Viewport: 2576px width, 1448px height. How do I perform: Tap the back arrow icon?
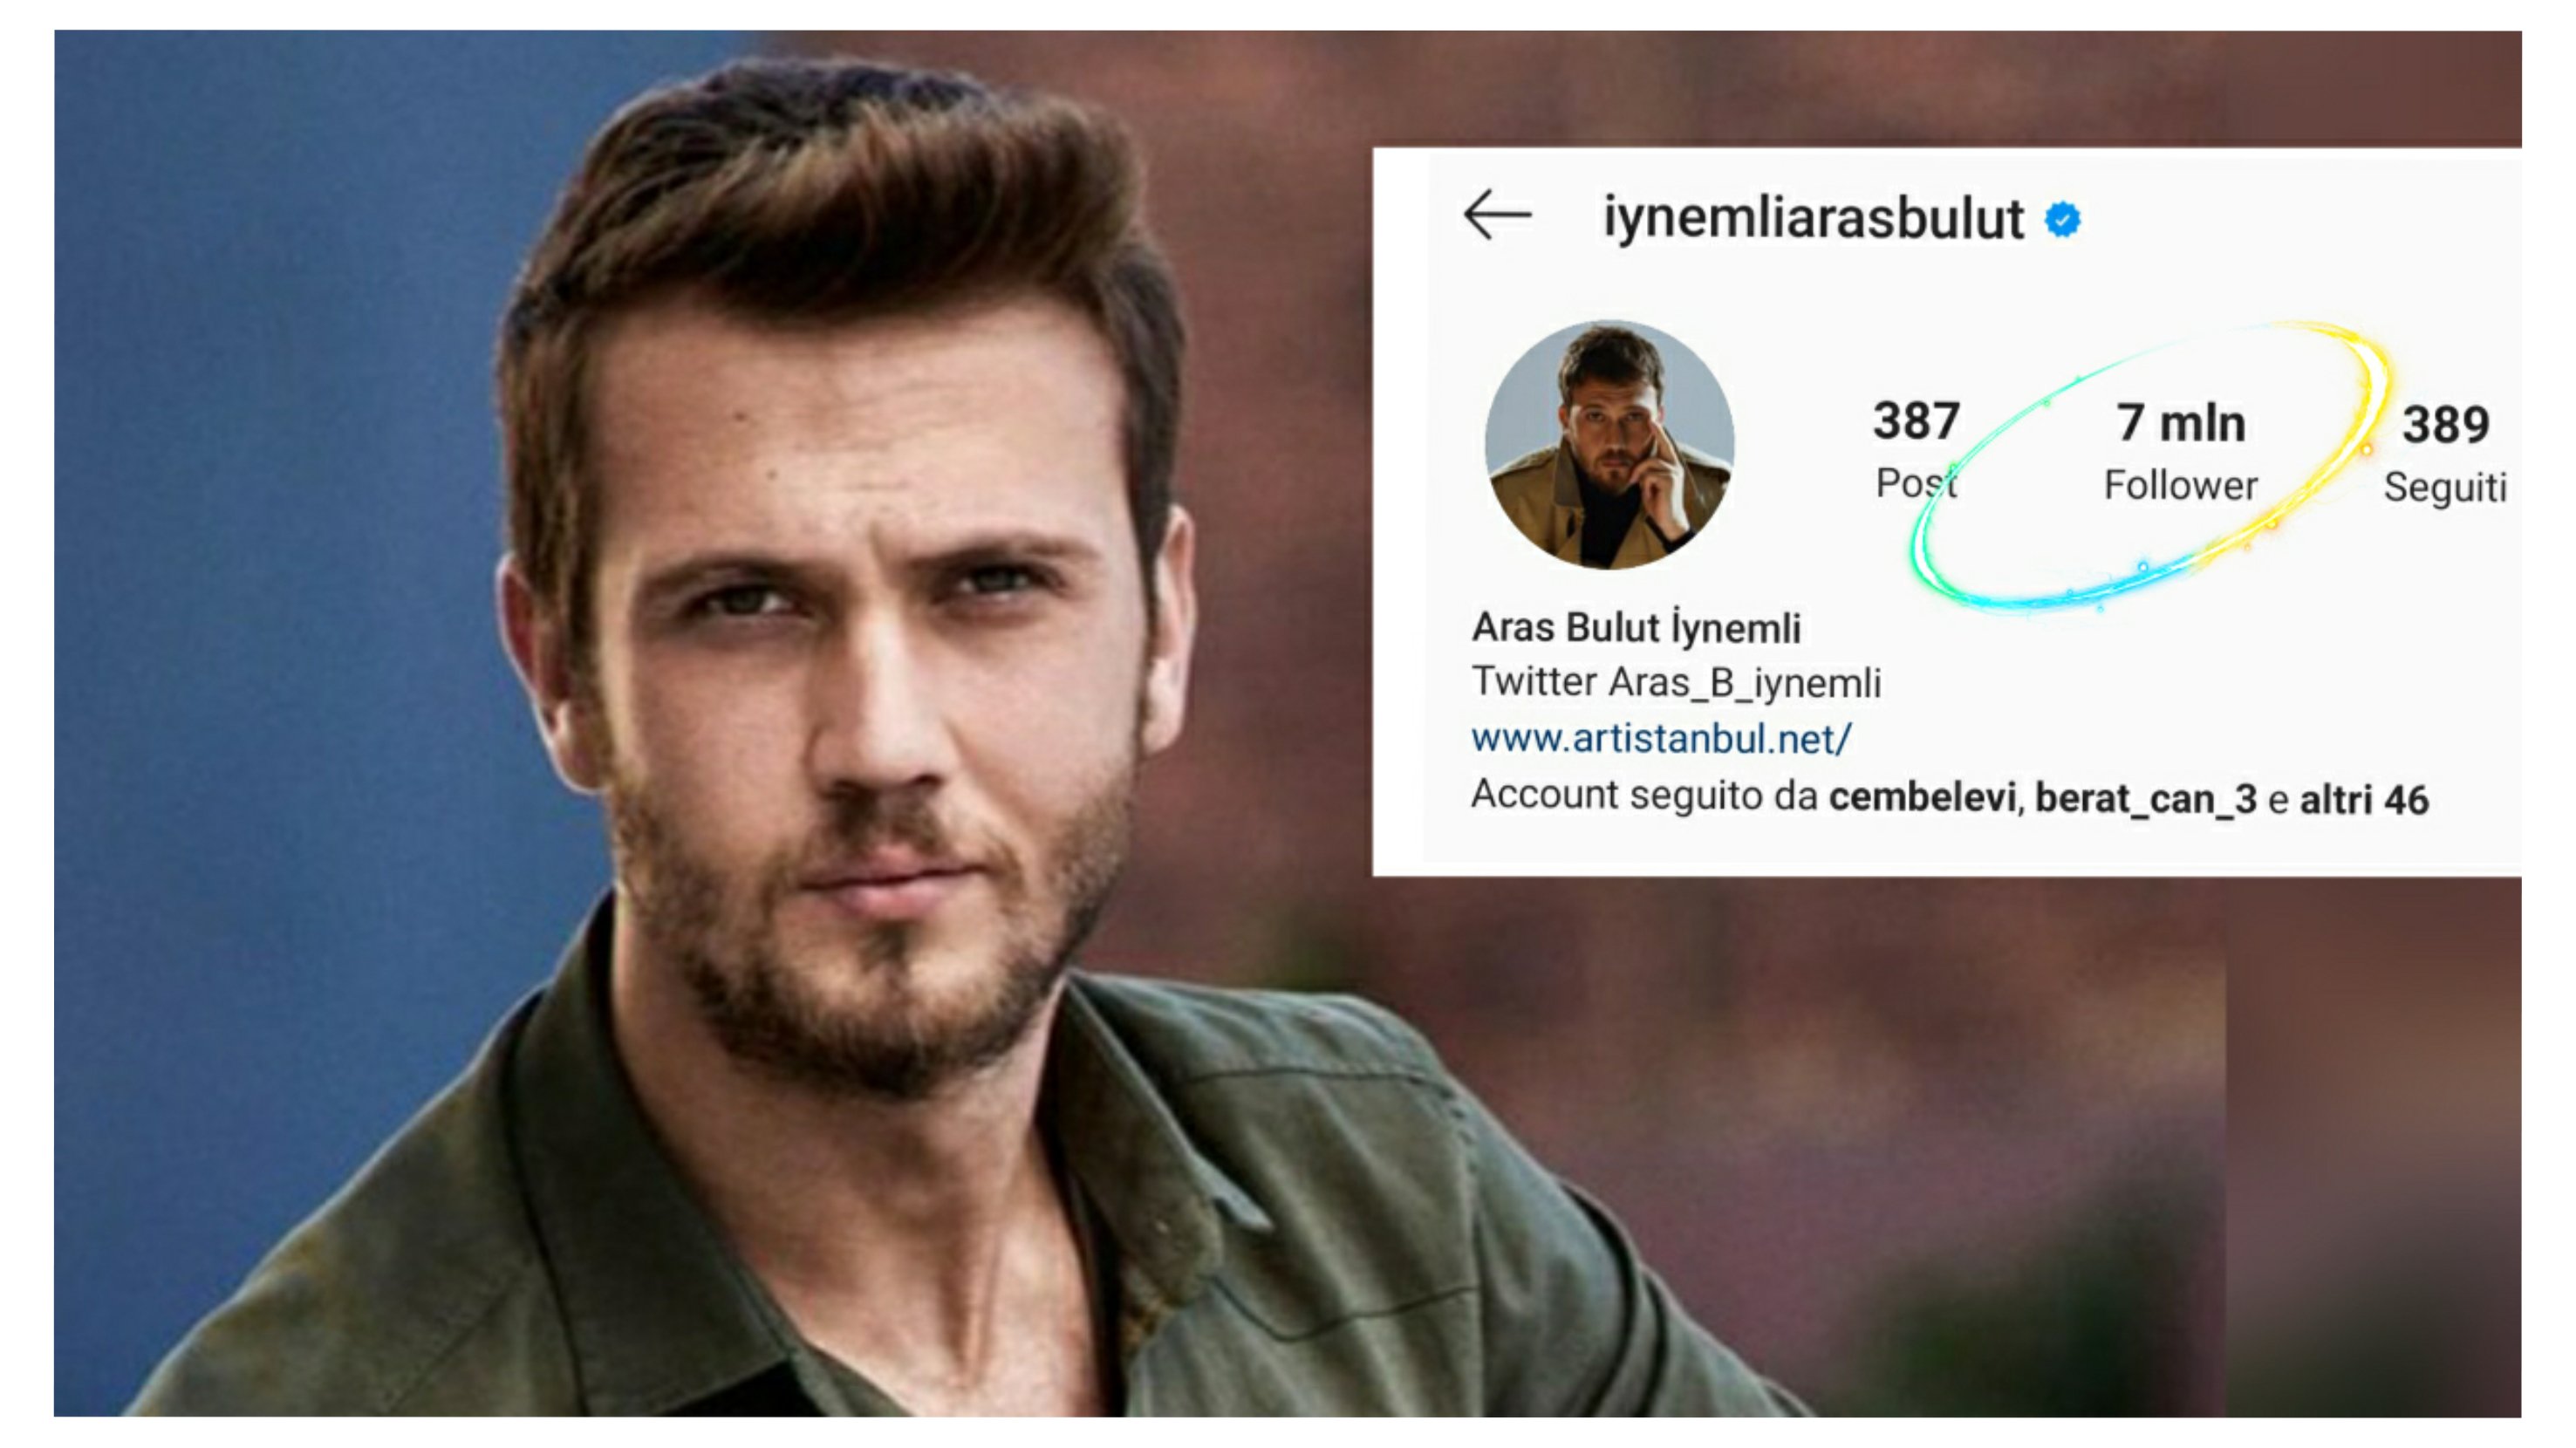point(1497,215)
